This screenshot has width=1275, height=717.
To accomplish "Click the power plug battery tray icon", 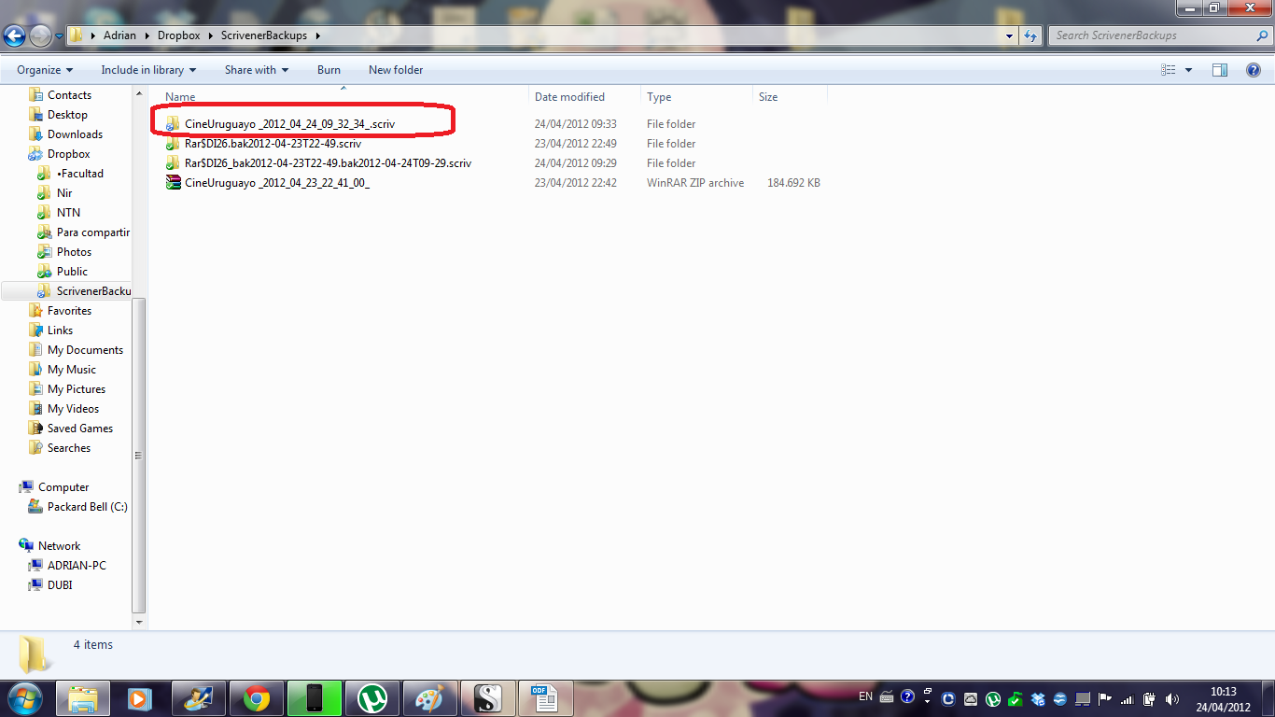I will pyautogui.click(x=1149, y=698).
